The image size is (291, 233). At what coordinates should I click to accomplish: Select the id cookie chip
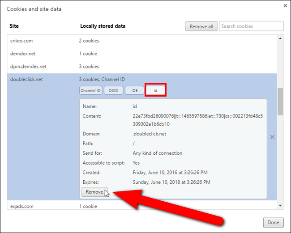(155, 90)
